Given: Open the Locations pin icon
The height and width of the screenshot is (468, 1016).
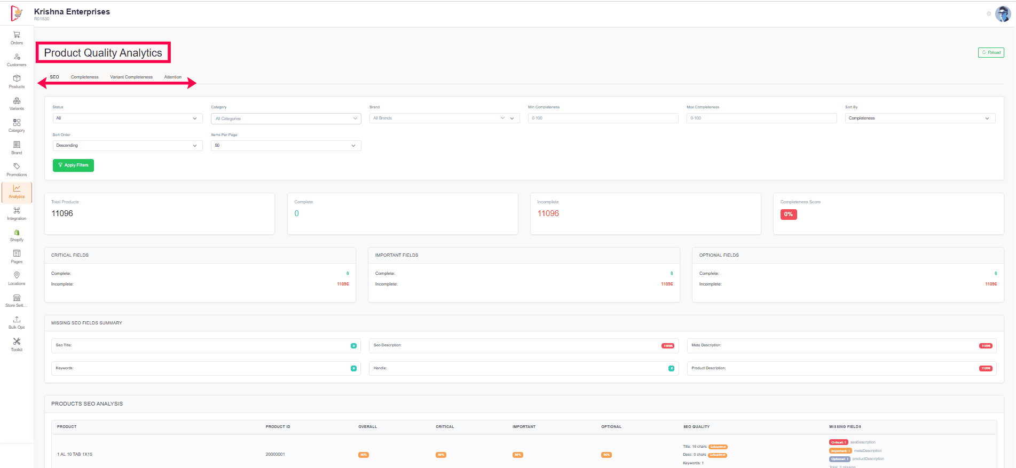Looking at the screenshot, I should coord(17,276).
